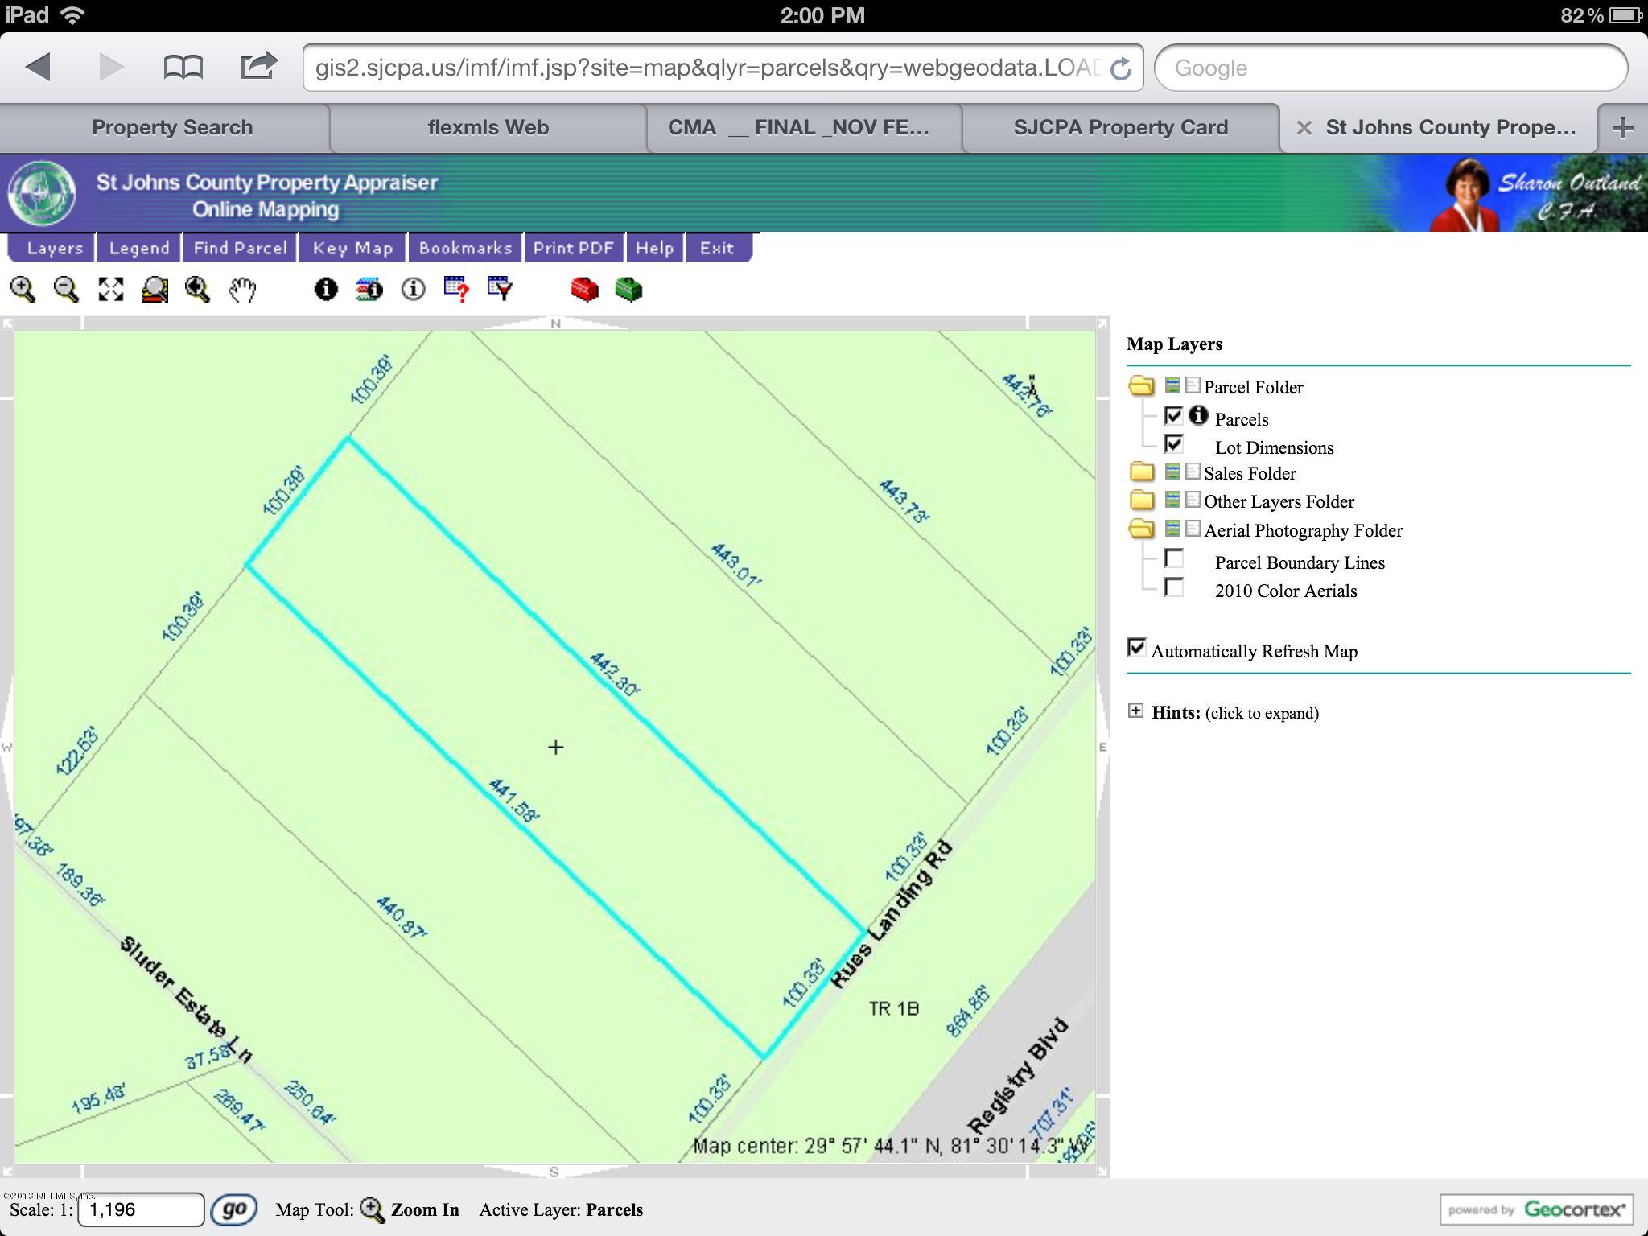Viewport: 1648px width, 1236px height.
Task: Click Parcel Folder legend list icon
Action: (x=1193, y=385)
